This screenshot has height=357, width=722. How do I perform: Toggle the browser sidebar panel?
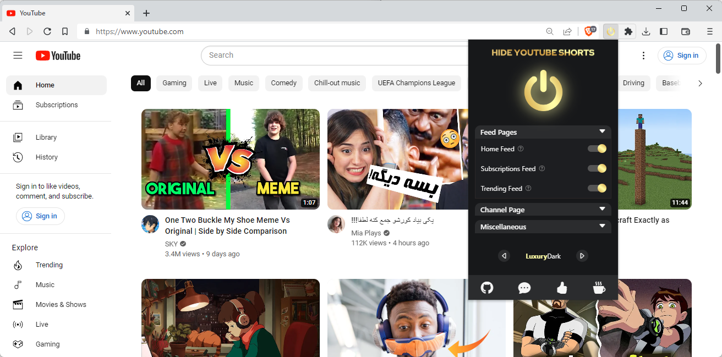click(x=664, y=32)
